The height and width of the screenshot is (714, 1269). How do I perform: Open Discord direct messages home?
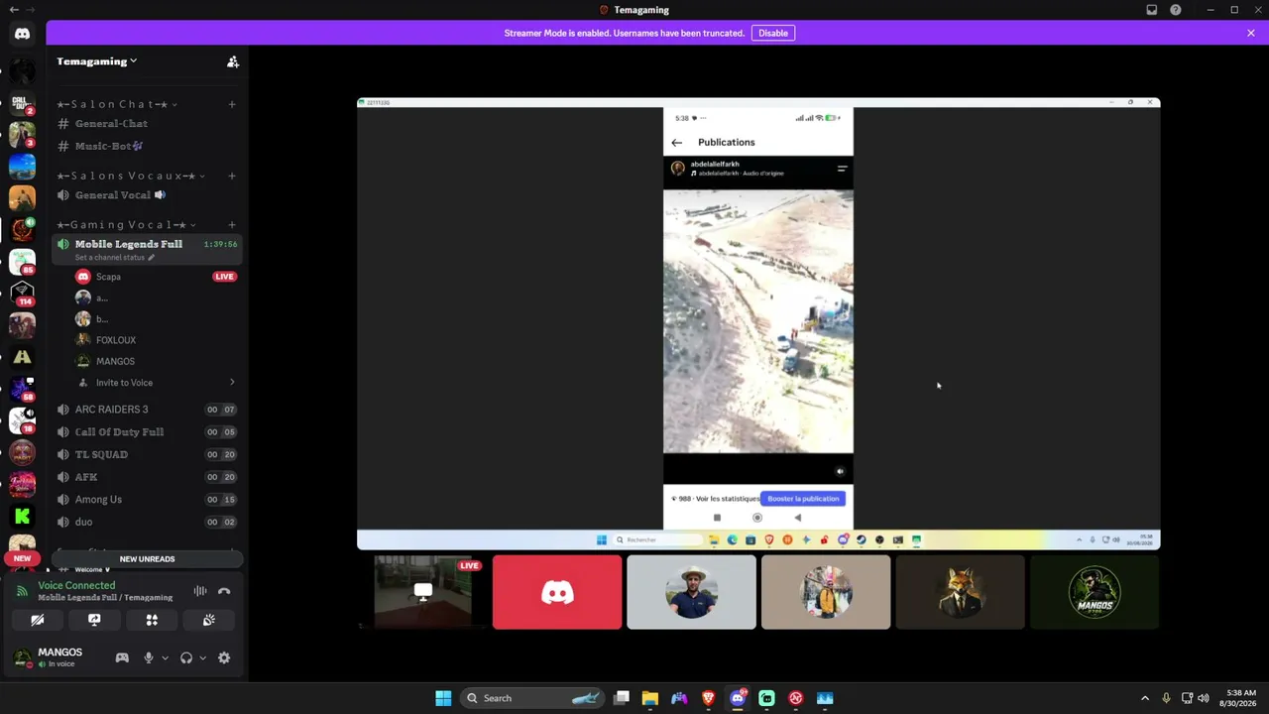coord(22,34)
